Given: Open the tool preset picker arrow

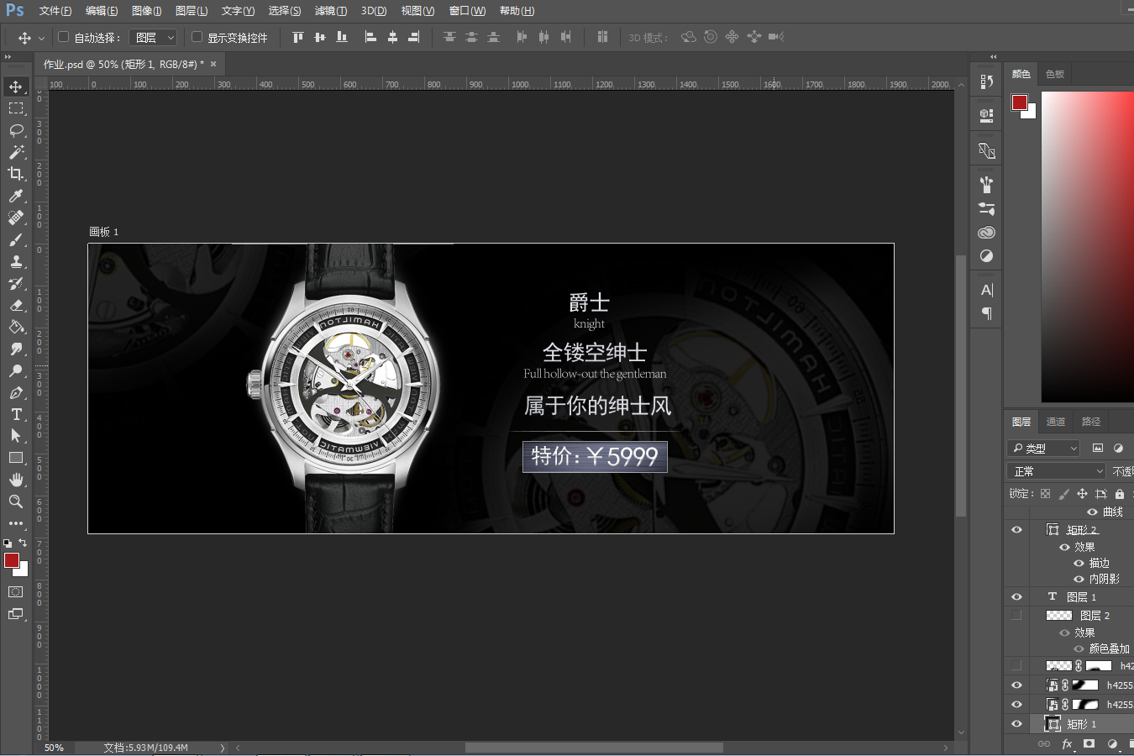Looking at the screenshot, I should 41,38.
